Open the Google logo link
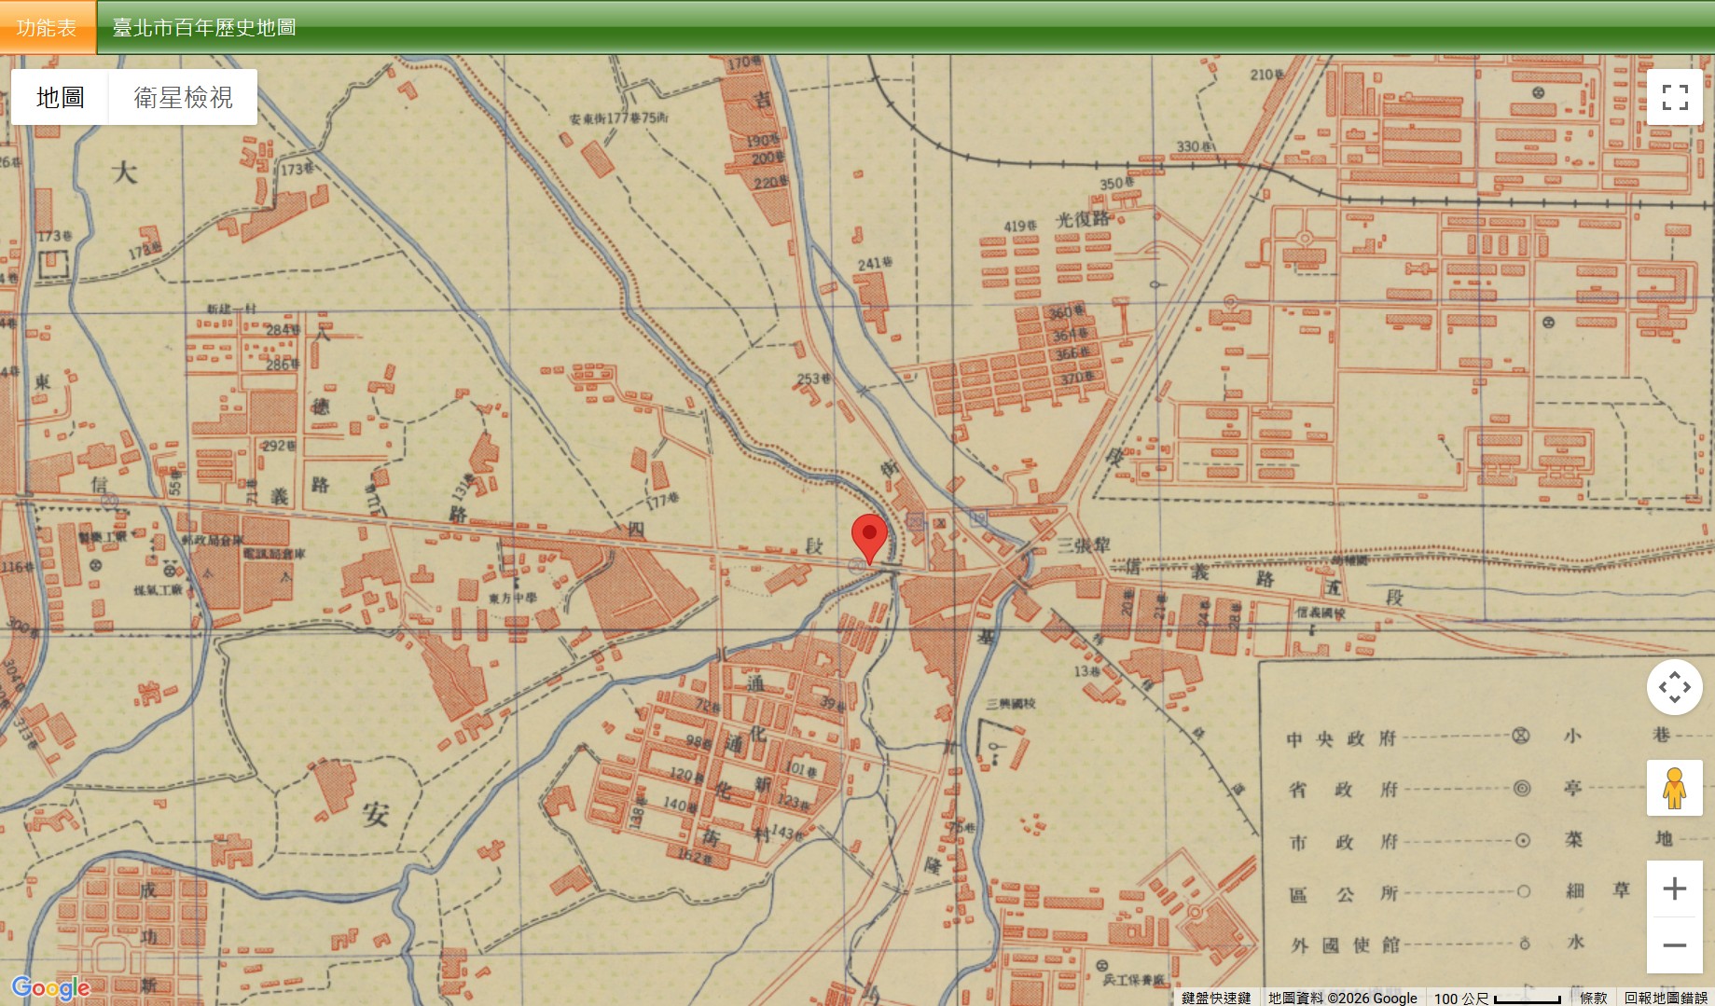The height and width of the screenshot is (1006, 1715). click(50, 988)
